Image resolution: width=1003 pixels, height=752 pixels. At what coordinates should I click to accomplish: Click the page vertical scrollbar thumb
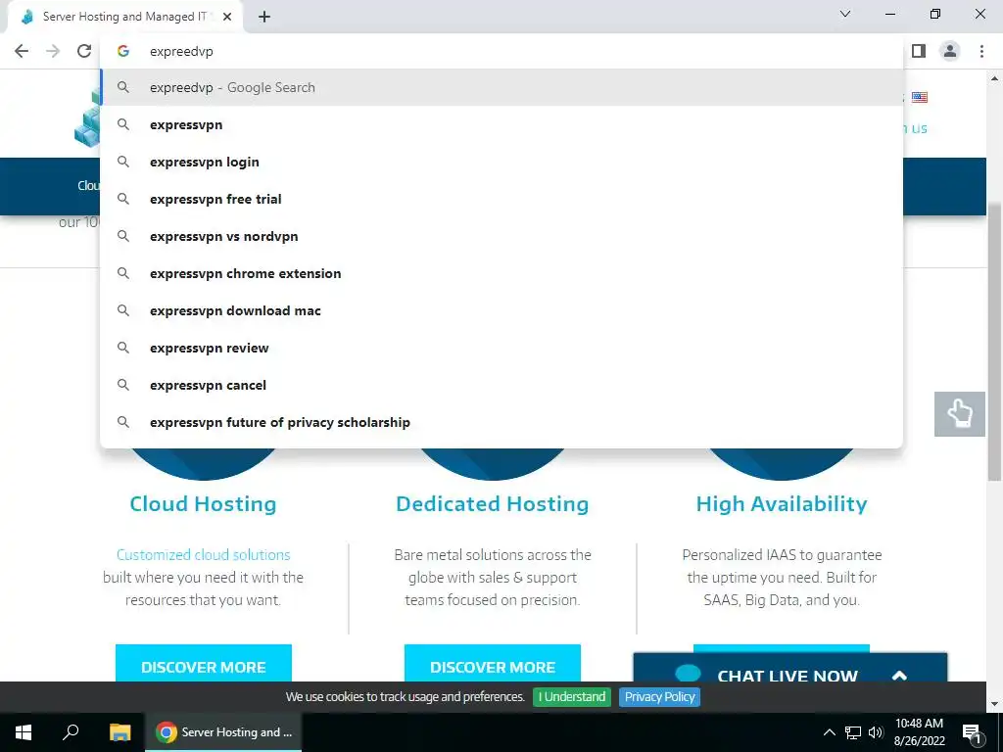pos(994,342)
